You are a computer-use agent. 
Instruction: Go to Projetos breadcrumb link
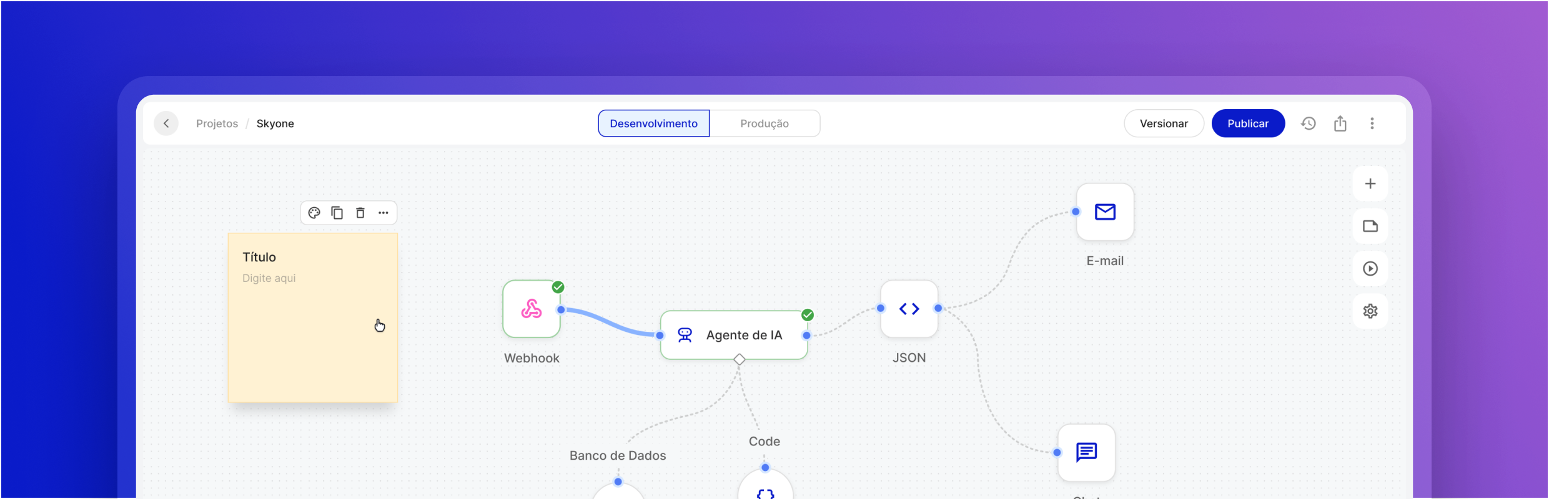pyautogui.click(x=217, y=124)
